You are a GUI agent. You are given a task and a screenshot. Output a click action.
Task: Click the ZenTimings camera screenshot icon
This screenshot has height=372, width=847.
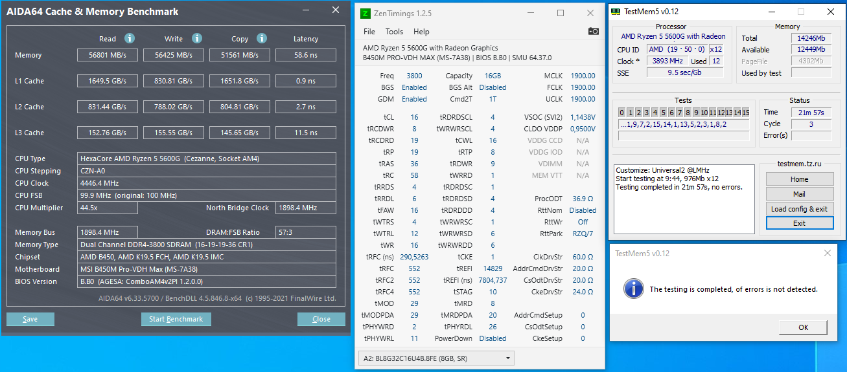594,31
